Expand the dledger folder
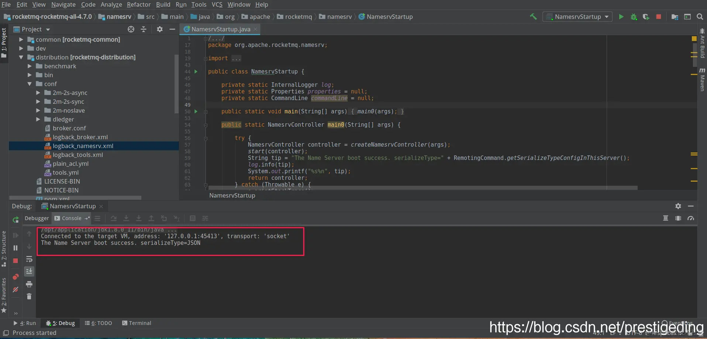 38,119
